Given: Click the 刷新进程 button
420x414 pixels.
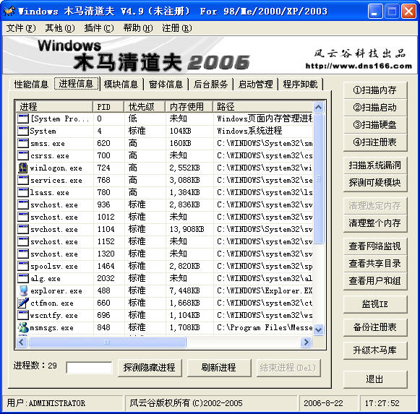Looking at the screenshot, I should pyautogui.click(x=219, y=368).
